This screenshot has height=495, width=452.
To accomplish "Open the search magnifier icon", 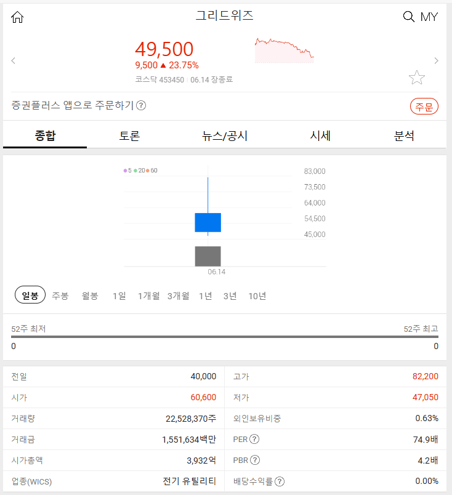I will pyautogui.click(x=408, y=17).
